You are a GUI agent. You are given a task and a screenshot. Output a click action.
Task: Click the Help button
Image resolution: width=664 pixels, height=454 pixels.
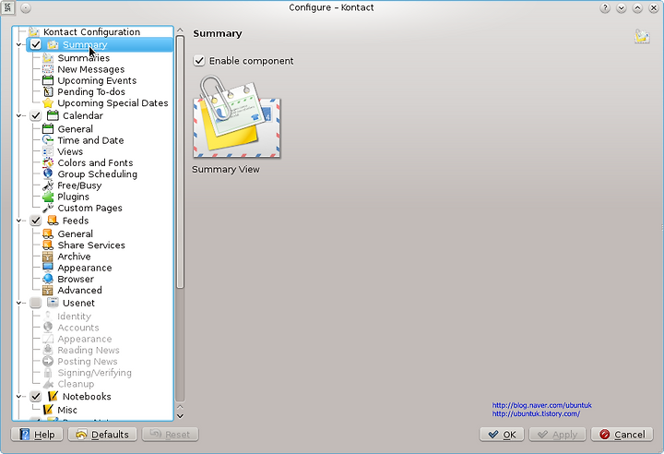click(x=37, y=435)
